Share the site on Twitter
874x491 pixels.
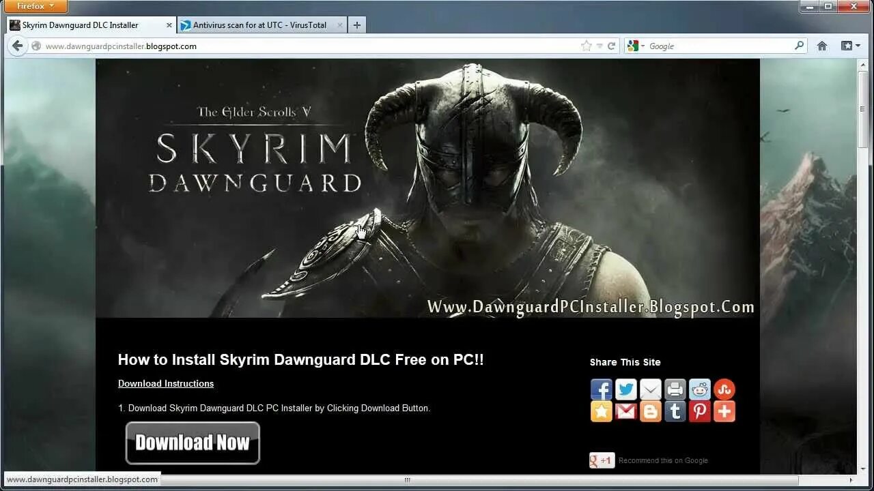pos(626,389)
